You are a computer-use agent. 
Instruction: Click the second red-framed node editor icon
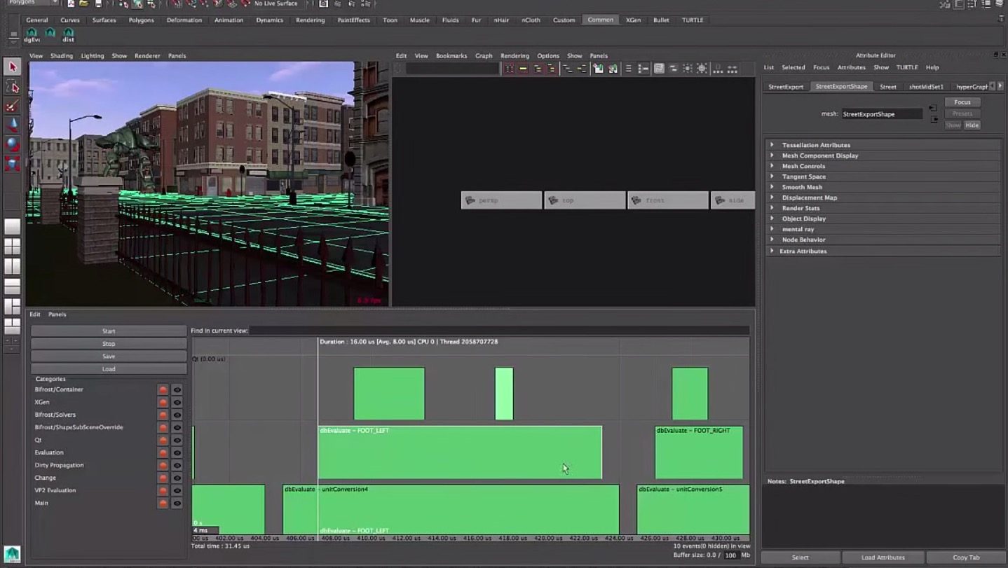click(523, 69)
